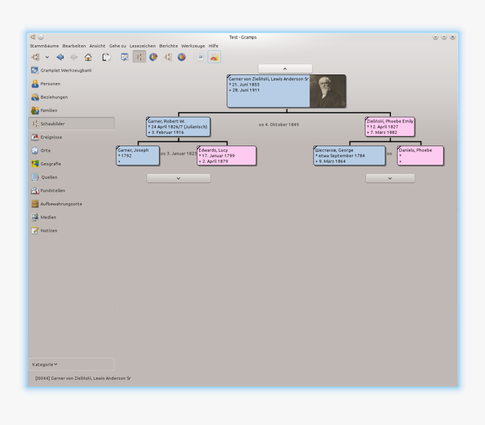This screenshot has height=425, width=485.
Task: Open the Stammbäume menu
Action: point(44,46)
